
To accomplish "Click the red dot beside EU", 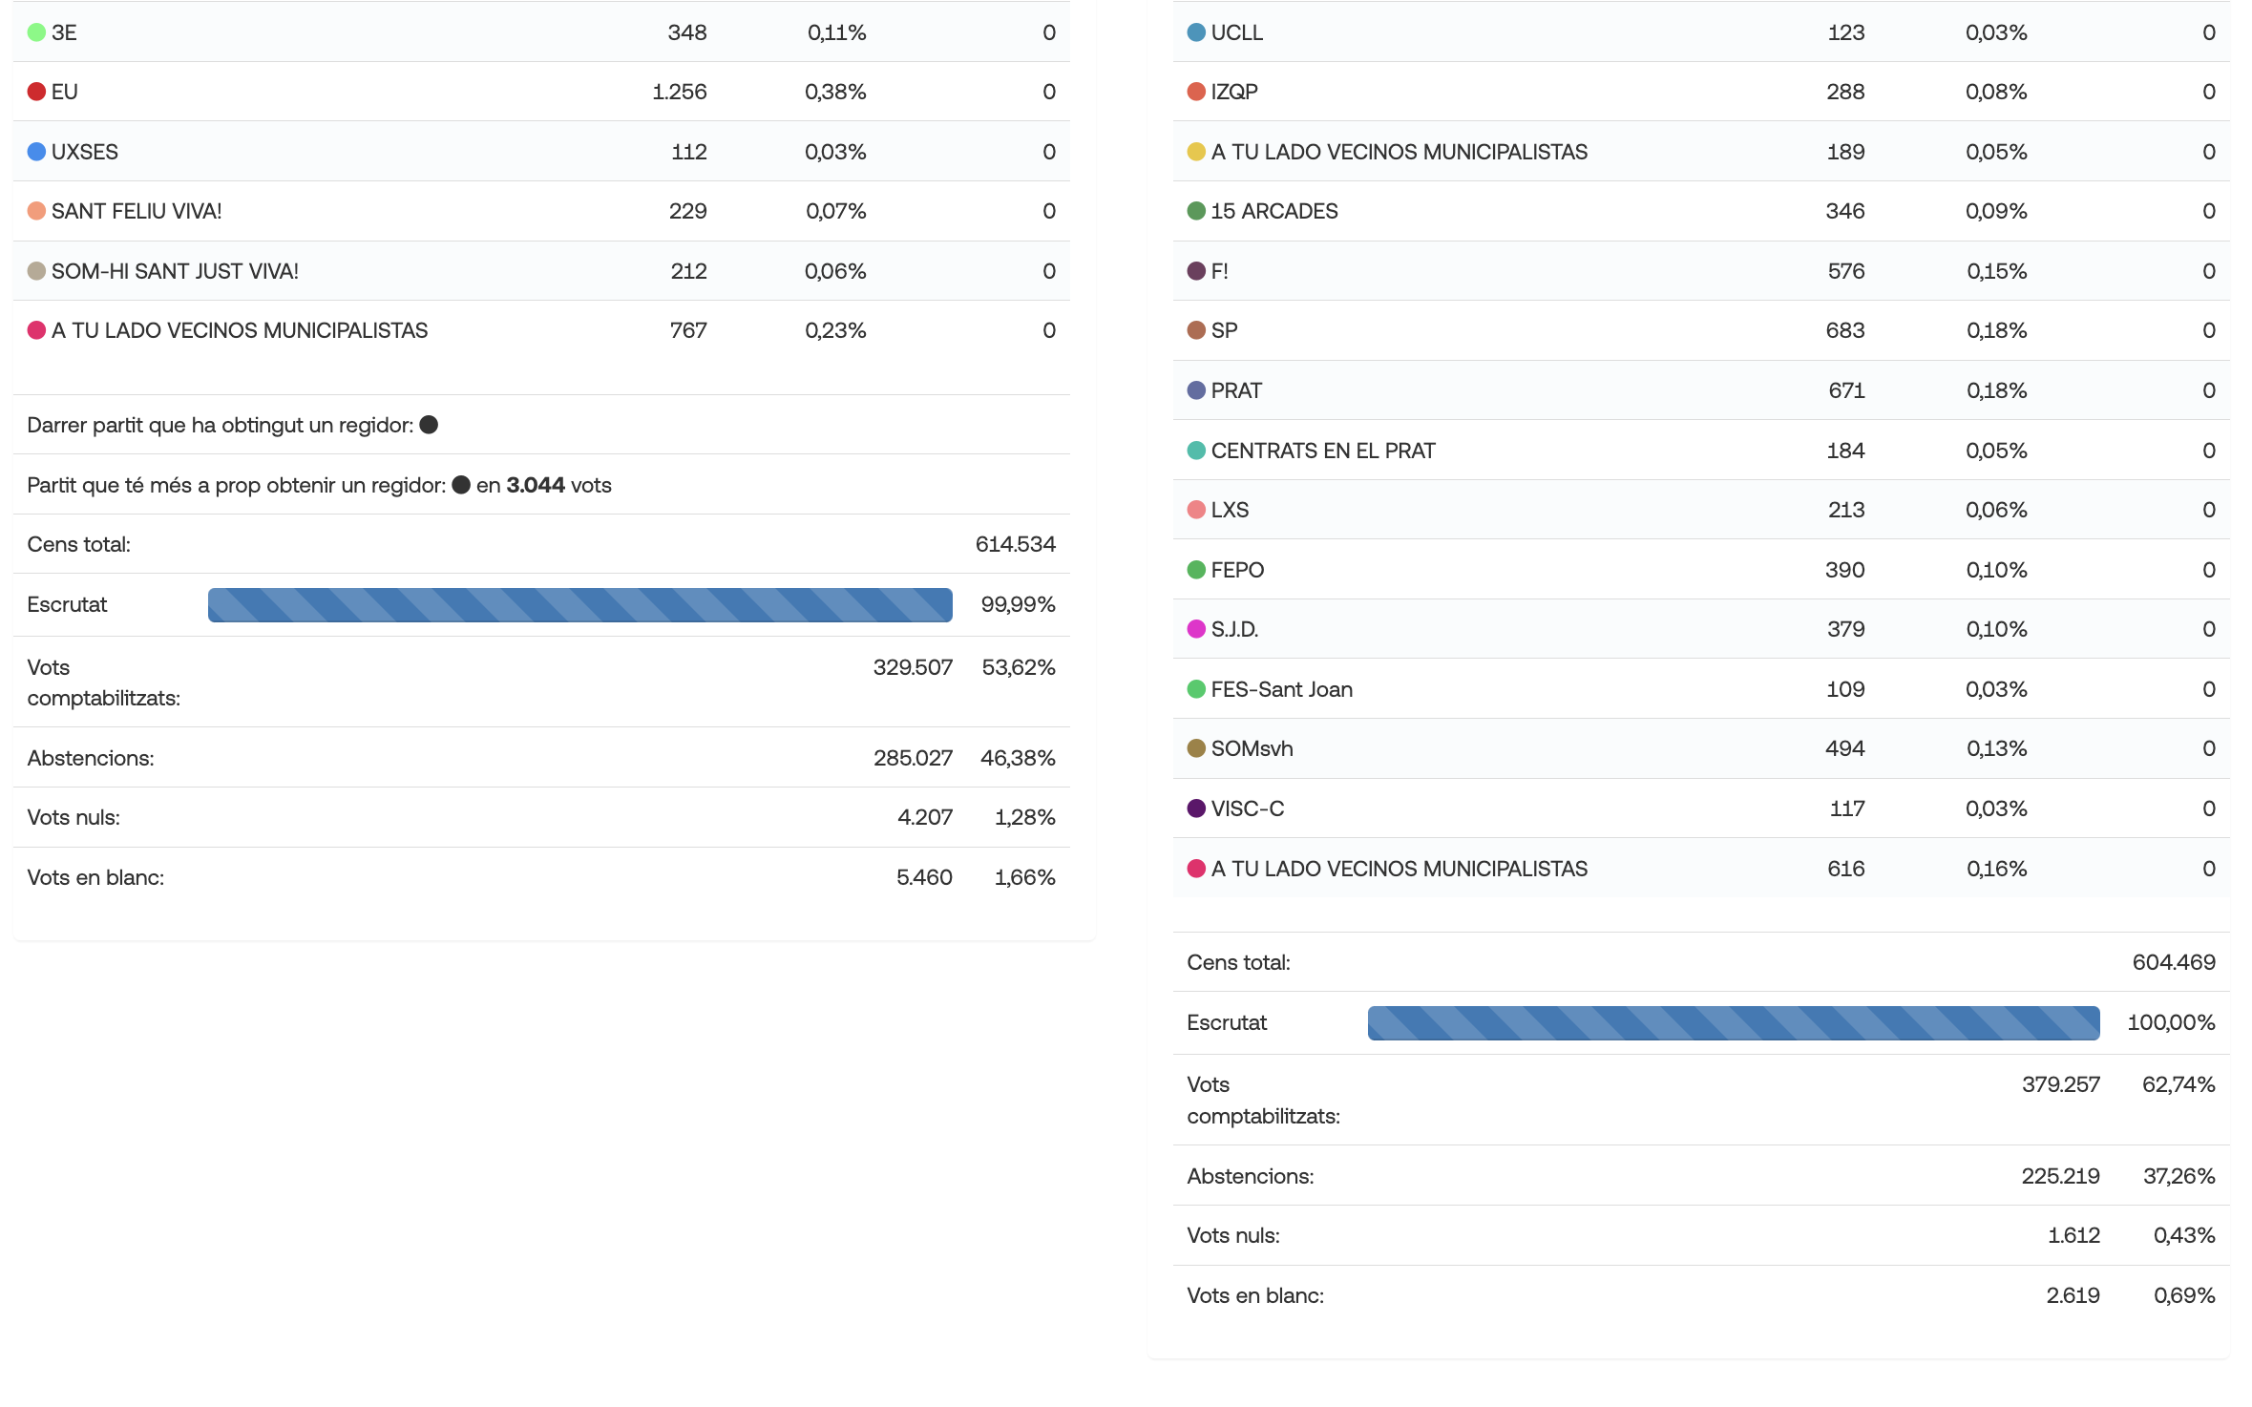I will tap(36, 92).
